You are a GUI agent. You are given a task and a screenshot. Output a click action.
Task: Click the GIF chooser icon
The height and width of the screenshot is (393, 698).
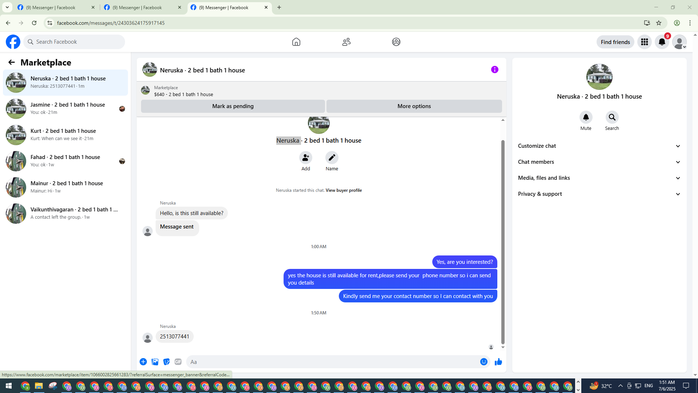click(x=178, y=362)
